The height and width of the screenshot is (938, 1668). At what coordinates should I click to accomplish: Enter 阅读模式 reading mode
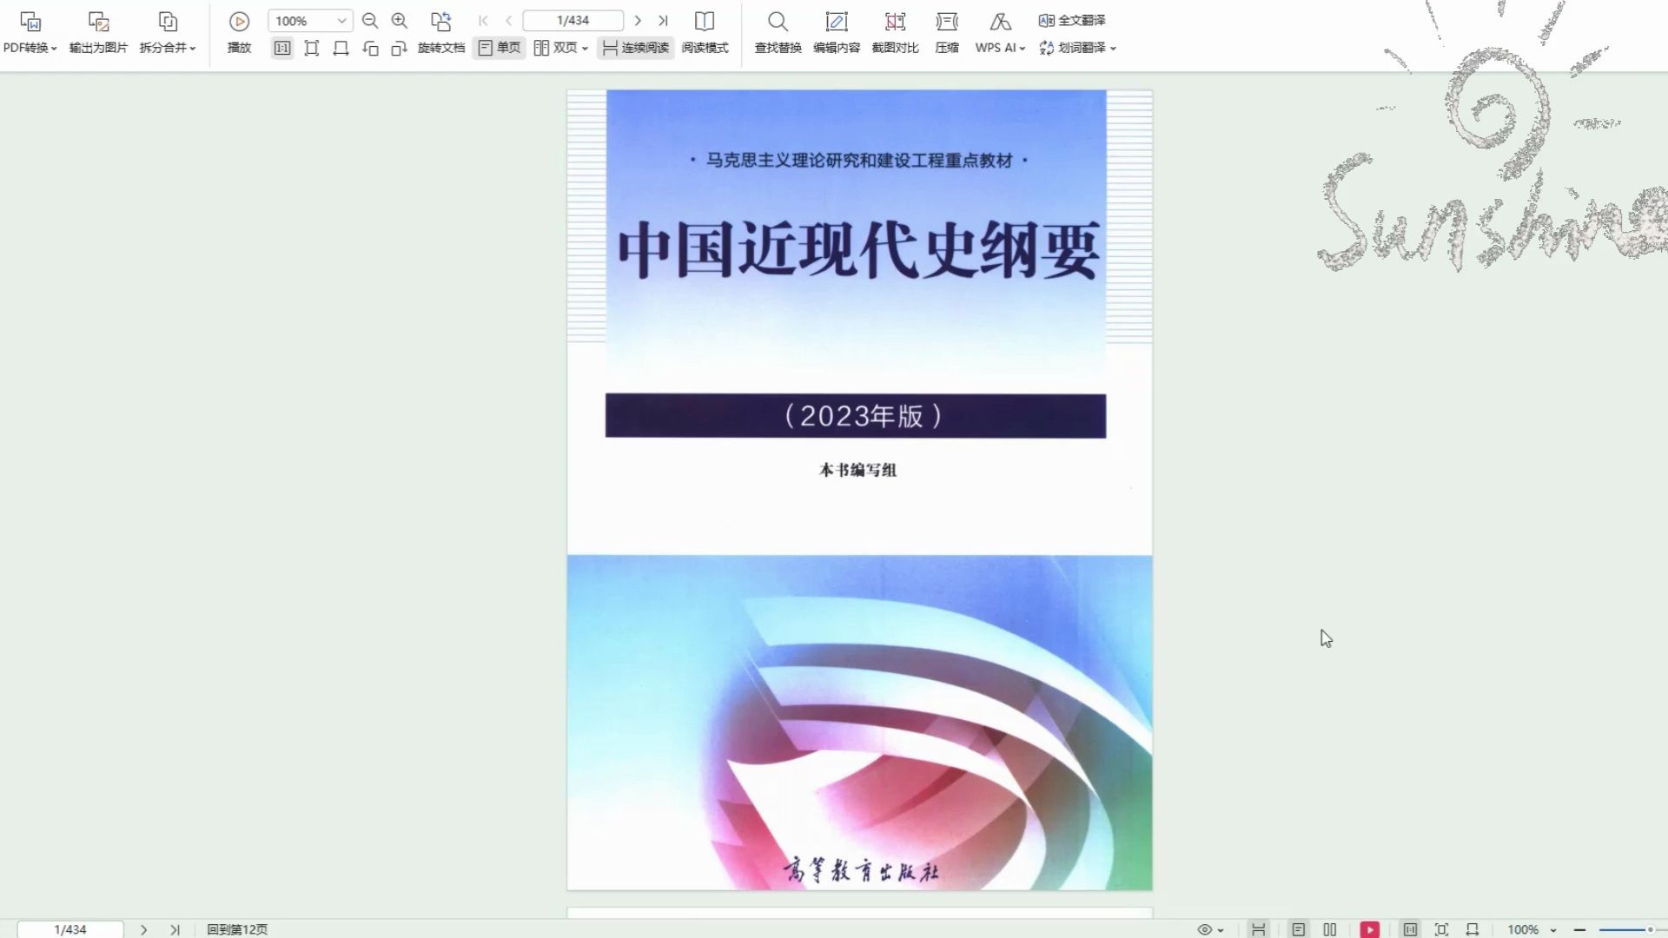(x=705, y=33)
